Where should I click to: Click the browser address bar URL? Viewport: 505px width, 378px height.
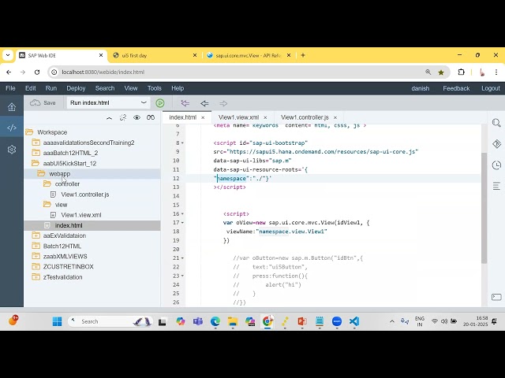(x=103, y=72)
